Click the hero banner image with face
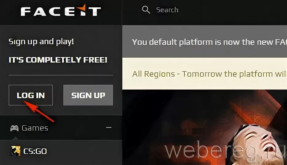The width and height of the screenshot is (287, 165). (205, 127)
